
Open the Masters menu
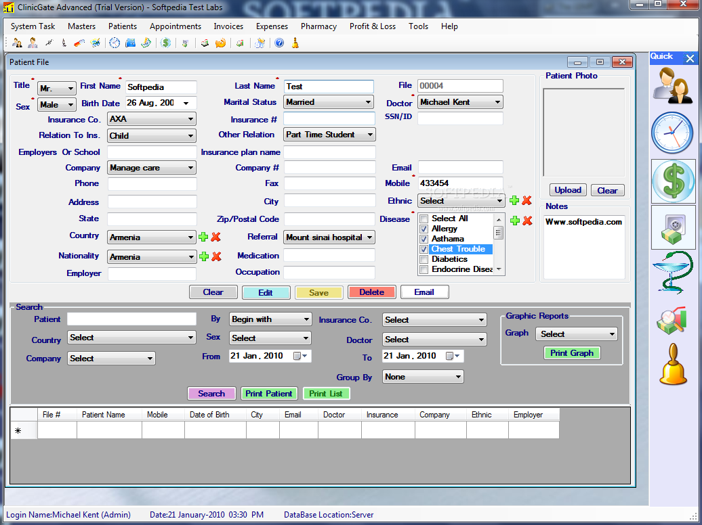(81, 26)
